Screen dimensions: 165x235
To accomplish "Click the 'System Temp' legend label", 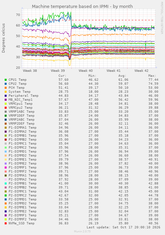I will [x=20, y=92].
